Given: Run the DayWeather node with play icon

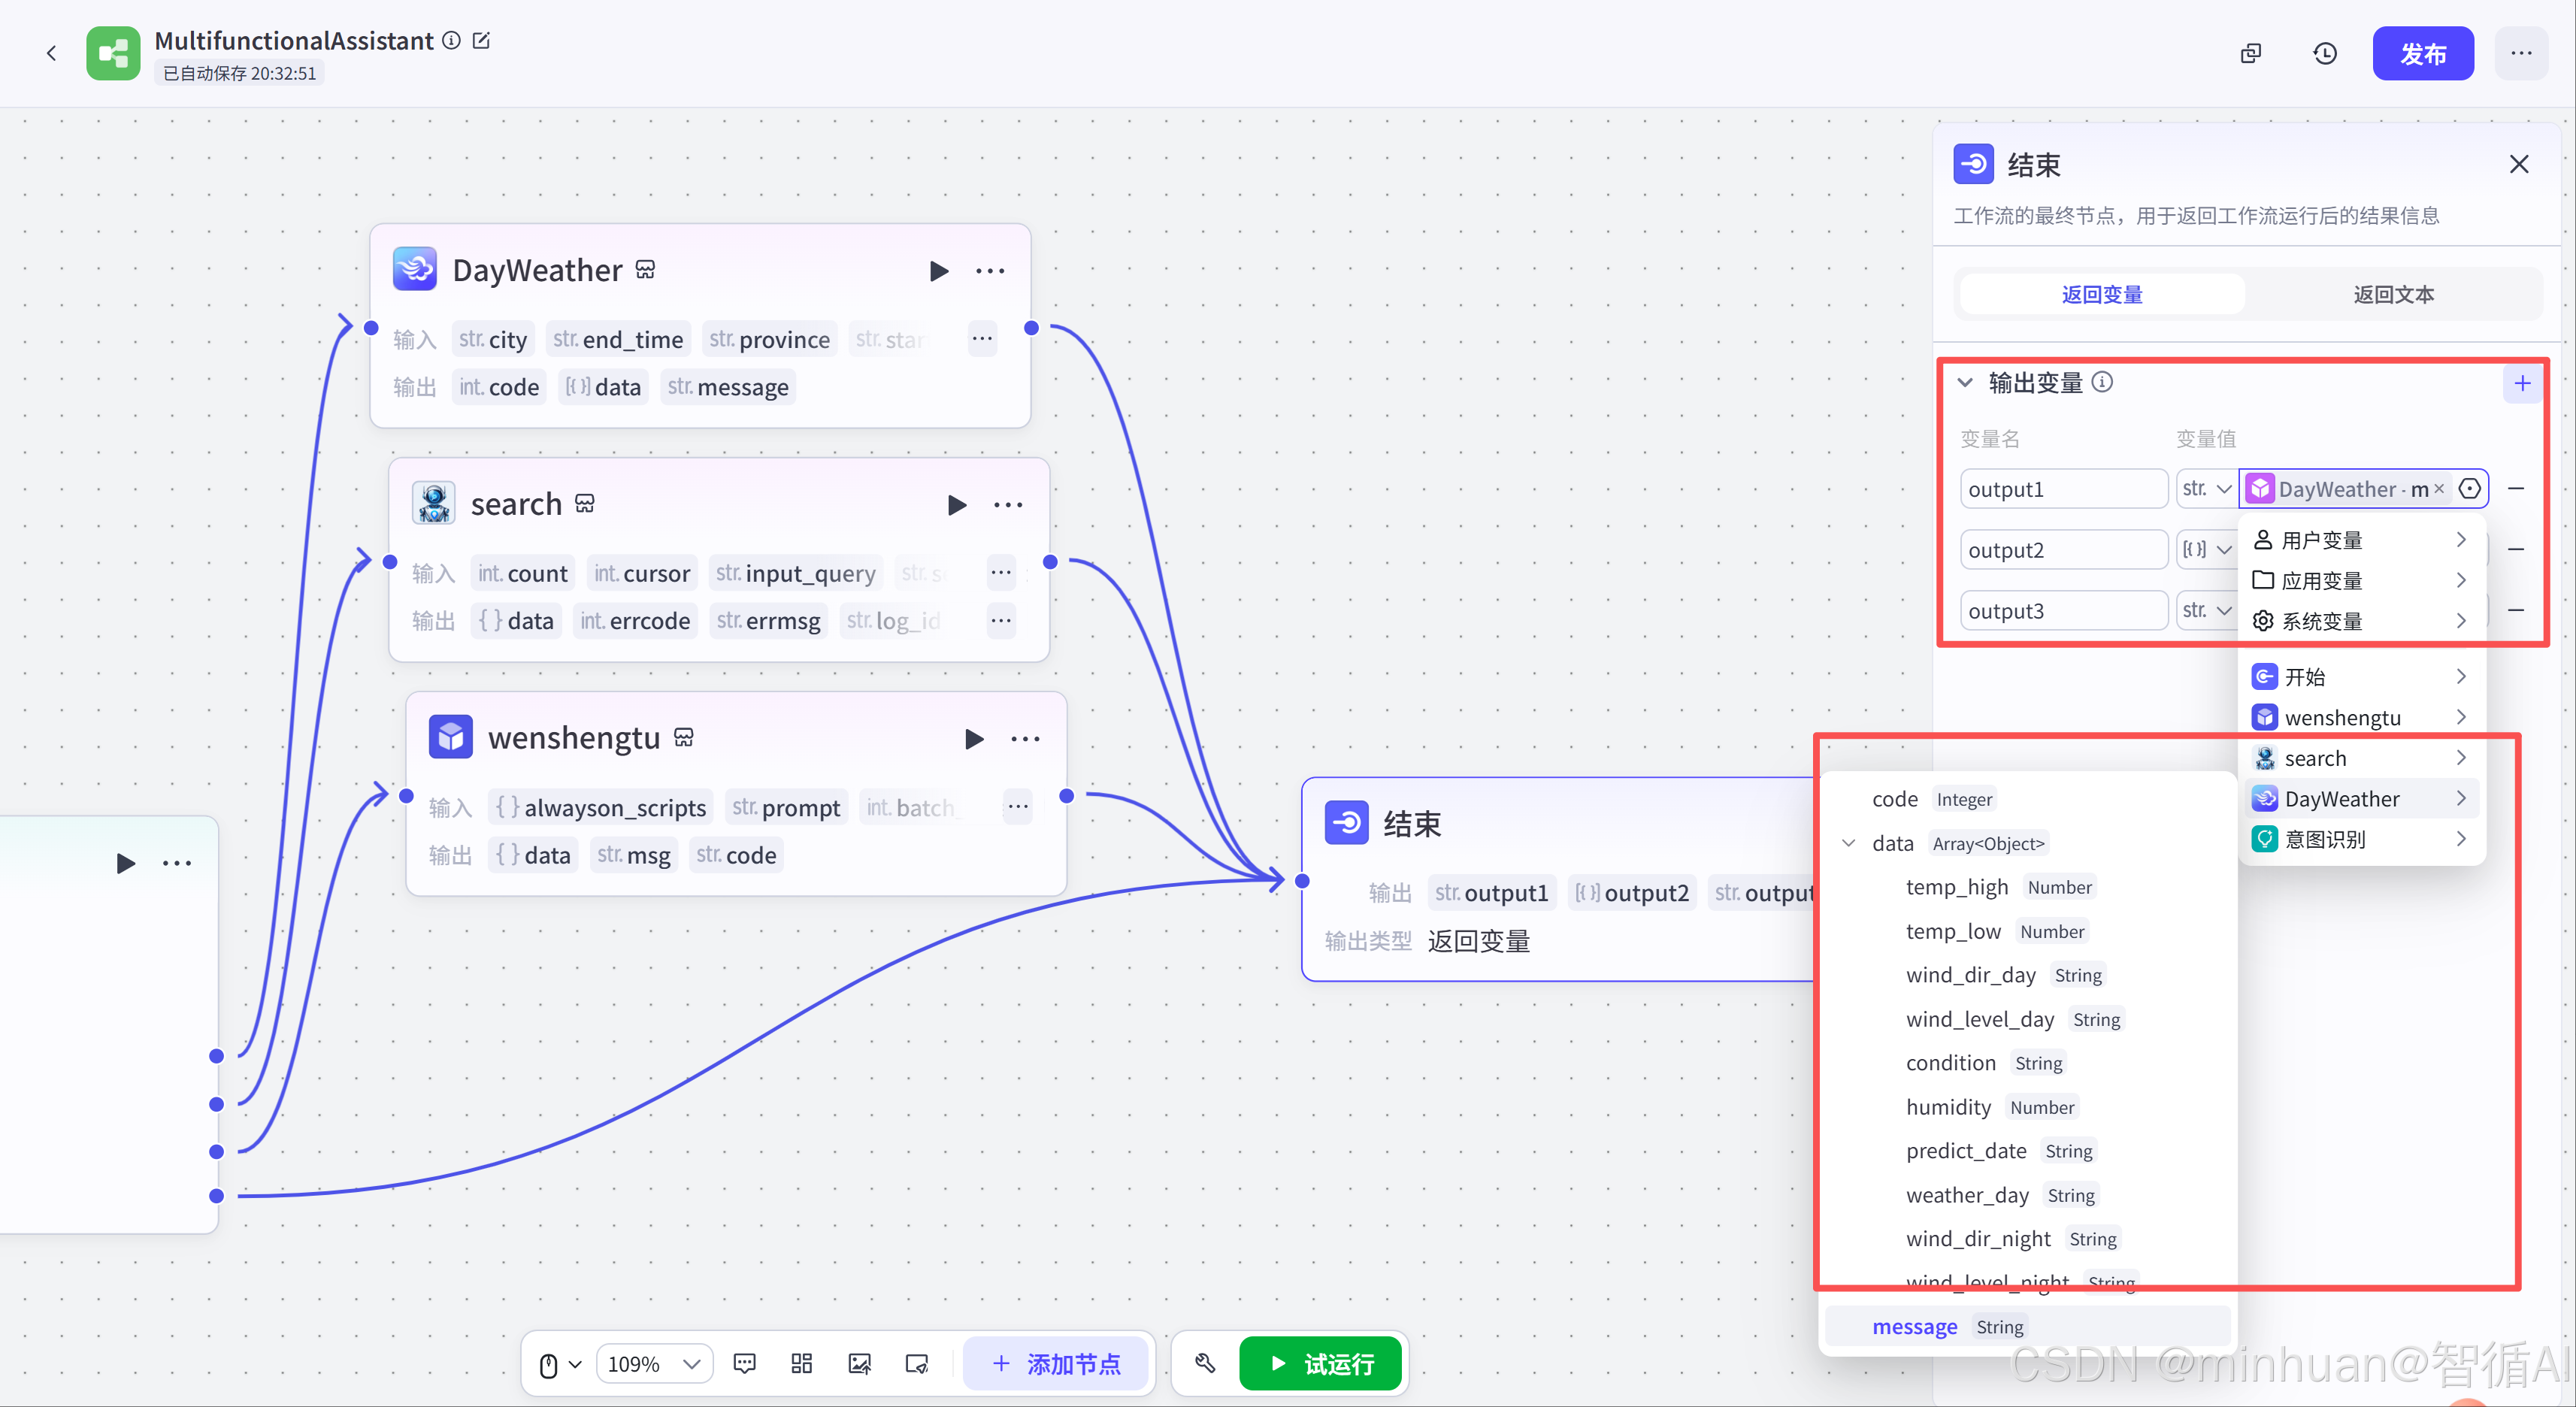Looking at the screenshot, I should point(938,271).
